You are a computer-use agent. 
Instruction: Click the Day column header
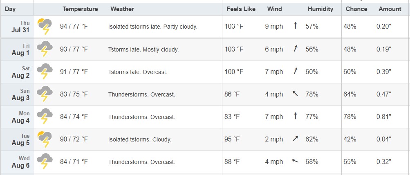10,9
